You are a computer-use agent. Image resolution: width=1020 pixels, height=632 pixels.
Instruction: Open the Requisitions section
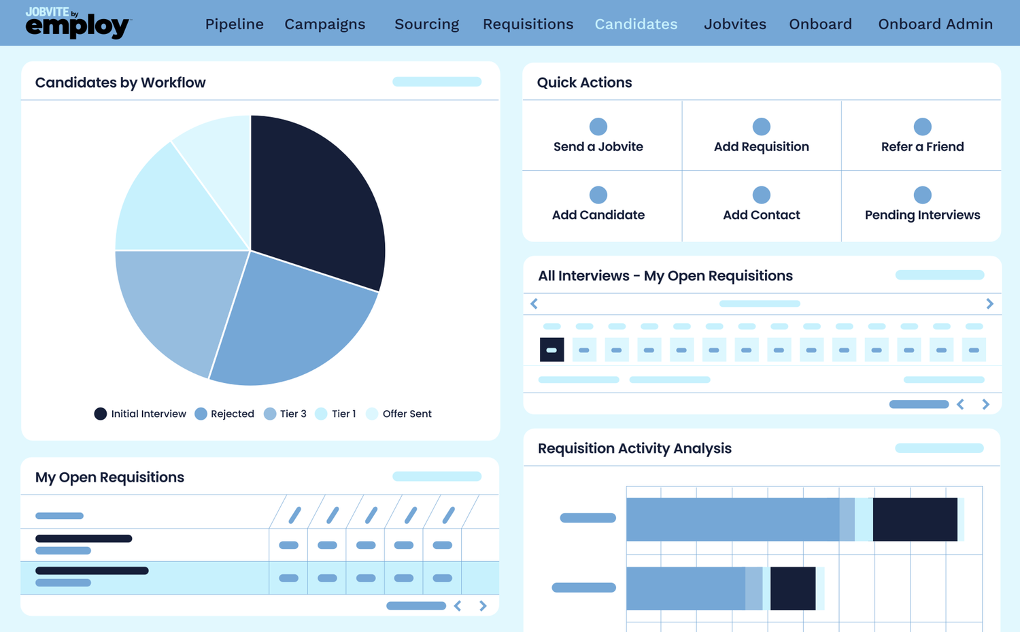click(528, 24)
